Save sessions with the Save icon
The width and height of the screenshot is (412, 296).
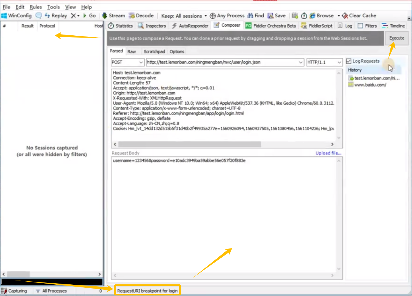pos(277,16)
